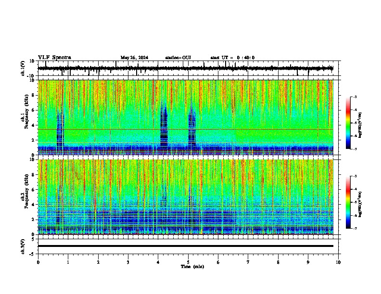This screenshot has width=381, height=294.
Task: Click the dark blue burst near minute 4 in ch.1
Action: pos(164,126)
